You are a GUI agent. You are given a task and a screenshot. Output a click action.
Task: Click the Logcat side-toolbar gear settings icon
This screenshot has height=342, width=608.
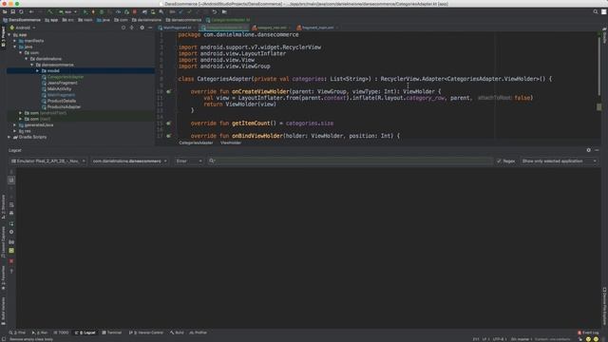pyautogui.click(x=11, y=232)
